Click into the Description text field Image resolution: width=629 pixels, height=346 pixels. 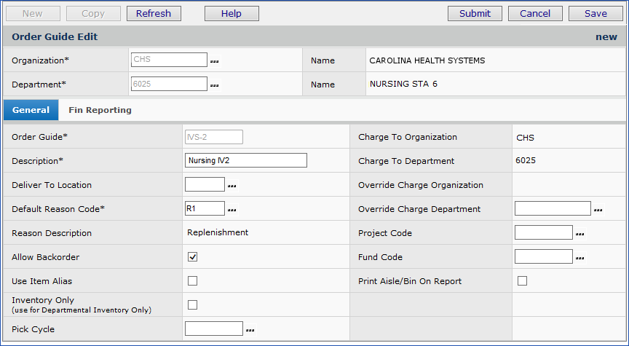click(x=246, y=160)
